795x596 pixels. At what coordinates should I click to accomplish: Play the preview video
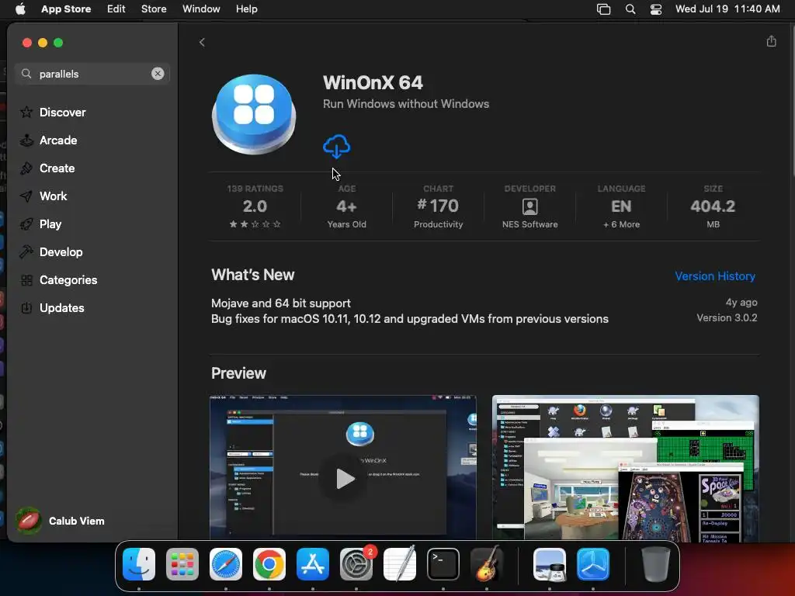click(x=344, y=478)
